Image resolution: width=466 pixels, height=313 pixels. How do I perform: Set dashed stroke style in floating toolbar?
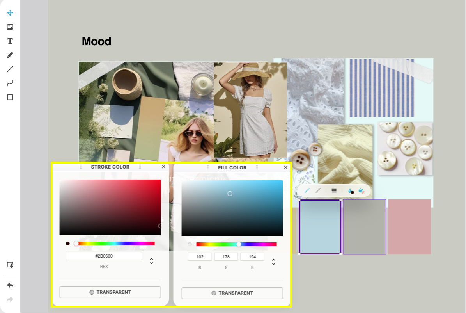(x=318, y=190)
